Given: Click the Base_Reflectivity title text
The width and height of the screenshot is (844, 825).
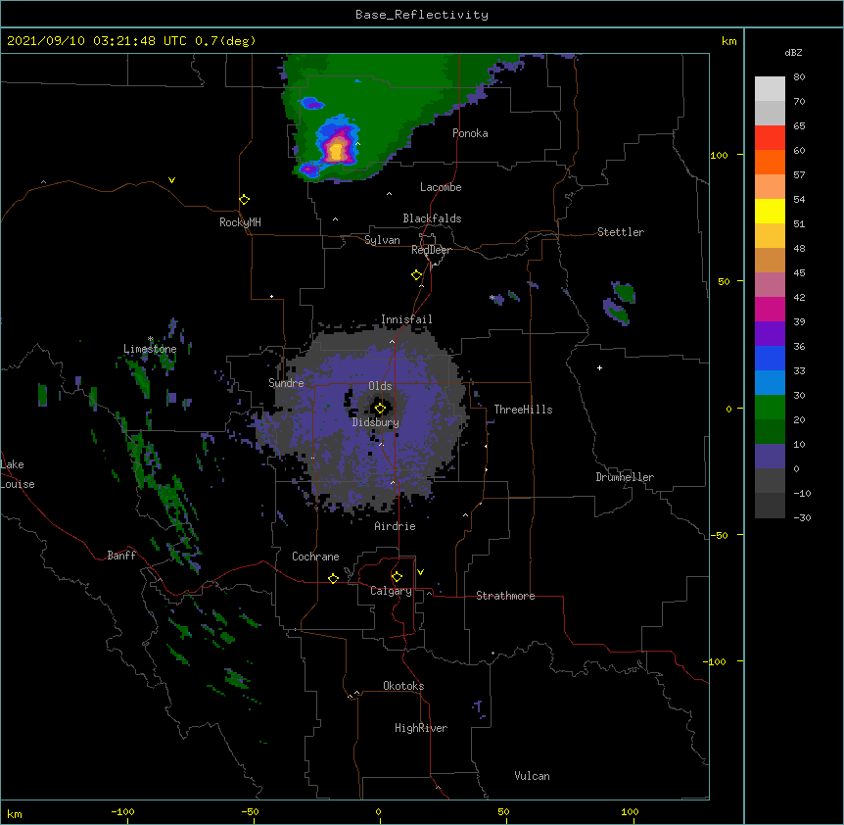Looking at the screenshot, I should pyautogui.click(x=421, y=15).
